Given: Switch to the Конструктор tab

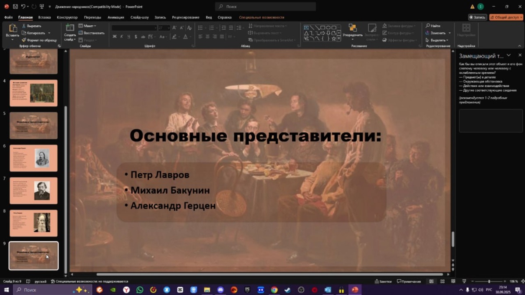Looking at the screenshot, I should (67, 17).
